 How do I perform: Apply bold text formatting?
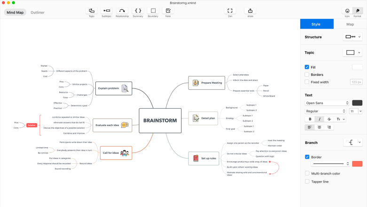click(310, 119)
